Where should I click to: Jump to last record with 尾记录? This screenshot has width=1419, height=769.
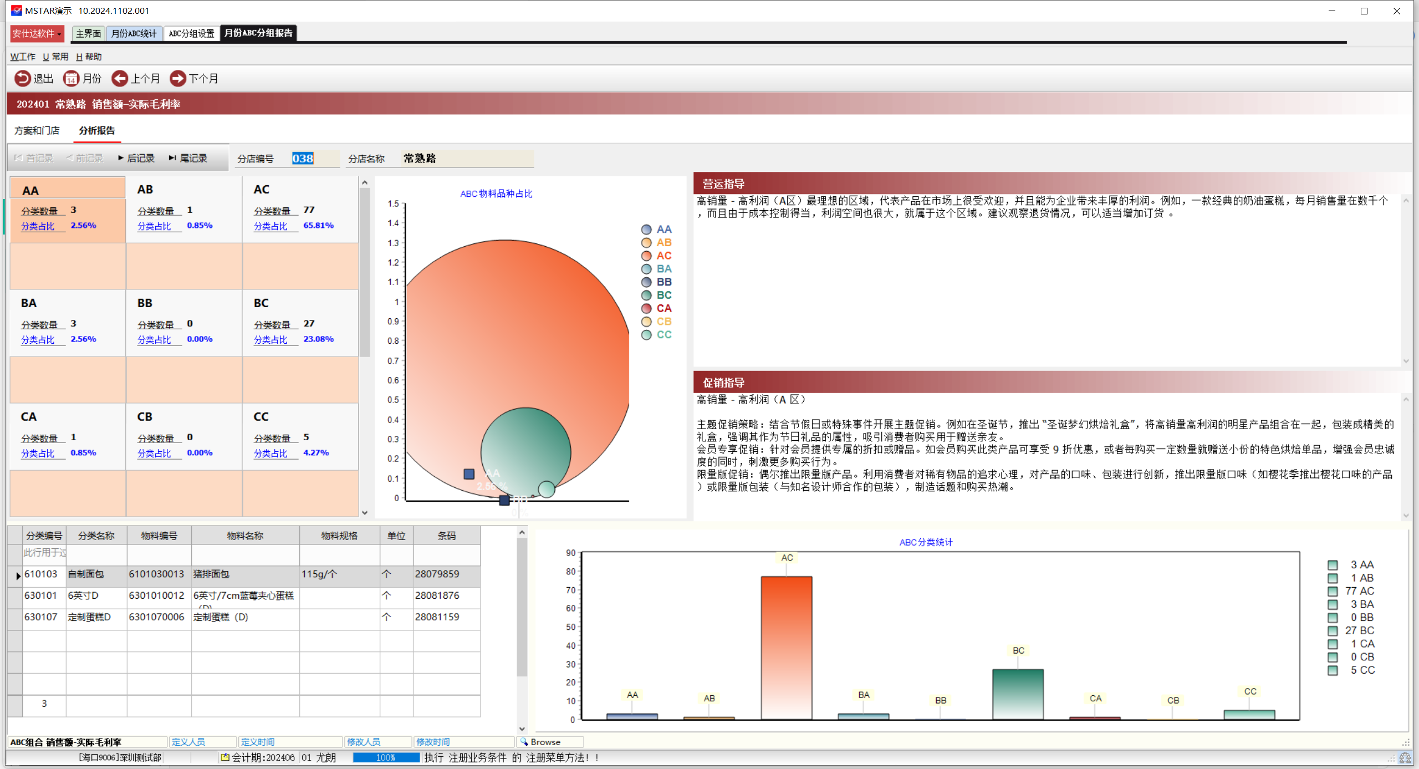tap(187, 159)
